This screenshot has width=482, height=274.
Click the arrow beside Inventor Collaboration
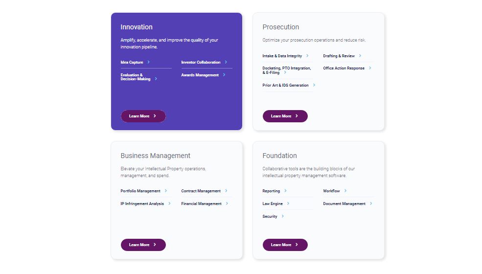(x=226, y=62)
